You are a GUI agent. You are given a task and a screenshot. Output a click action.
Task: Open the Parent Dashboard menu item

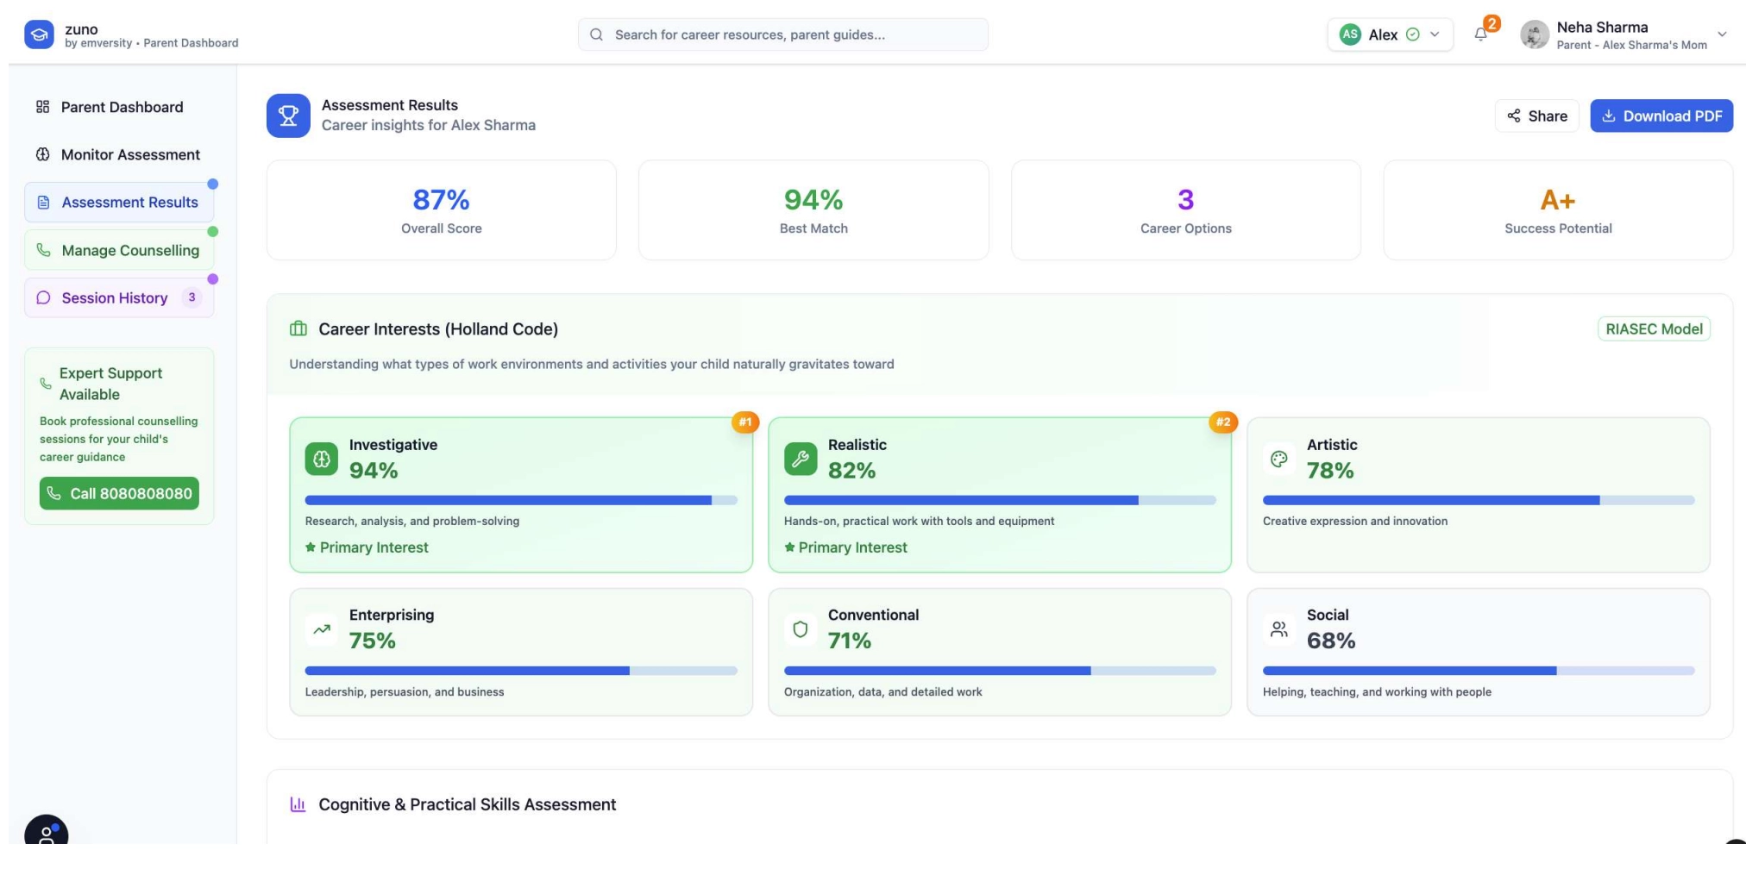tap(121, 107)
